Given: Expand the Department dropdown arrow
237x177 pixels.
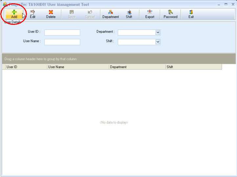Looking at the screenshot, I should 158,32.
